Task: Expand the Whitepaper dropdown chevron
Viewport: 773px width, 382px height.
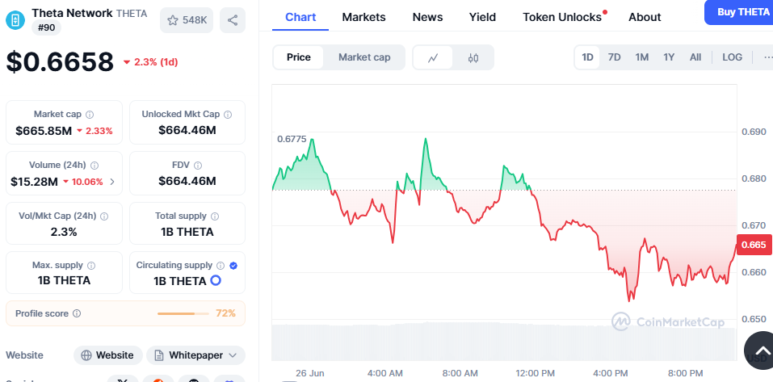Action: coord(233,355)
